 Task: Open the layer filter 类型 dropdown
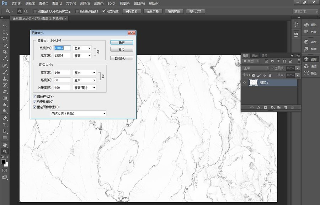pyautogui.click(x=251, y=61)
